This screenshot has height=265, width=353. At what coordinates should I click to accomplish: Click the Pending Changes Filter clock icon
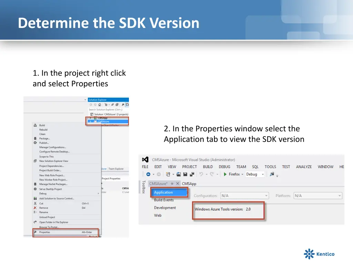click(106, 105)
